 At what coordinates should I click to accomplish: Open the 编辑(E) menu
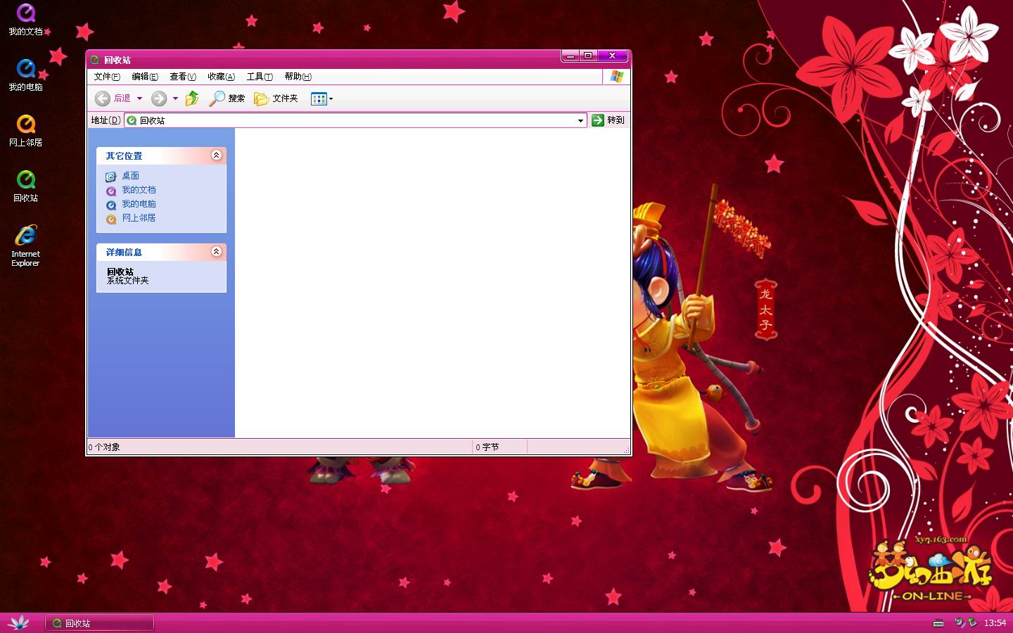tap(145, 77)
